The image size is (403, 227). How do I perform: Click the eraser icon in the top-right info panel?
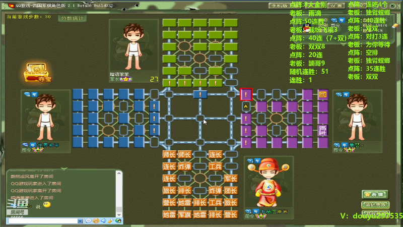pyautogui.click(x=395, y=26)
